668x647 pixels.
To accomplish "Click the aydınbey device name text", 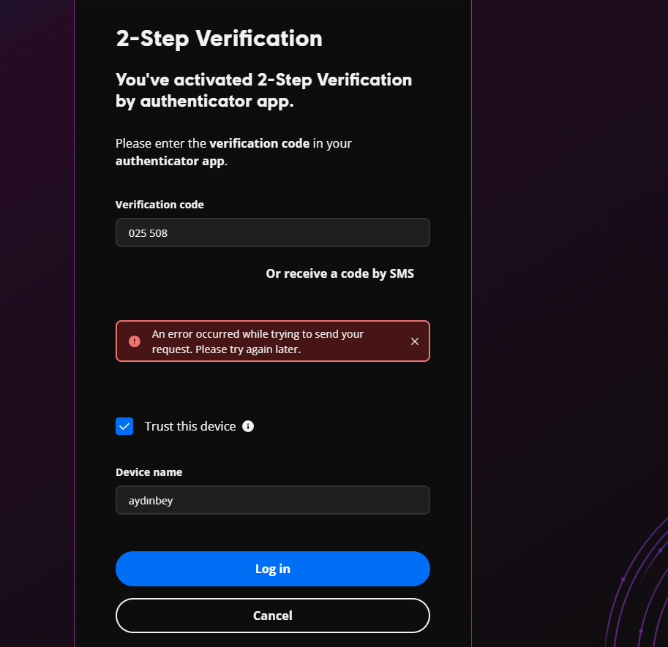I will [x=151, y=501].
